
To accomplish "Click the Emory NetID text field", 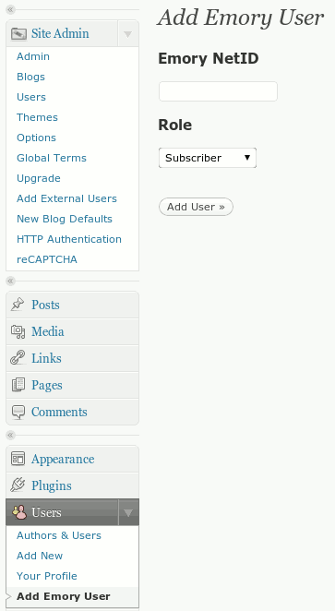I will pyautogui.click(x=218, y=91).
